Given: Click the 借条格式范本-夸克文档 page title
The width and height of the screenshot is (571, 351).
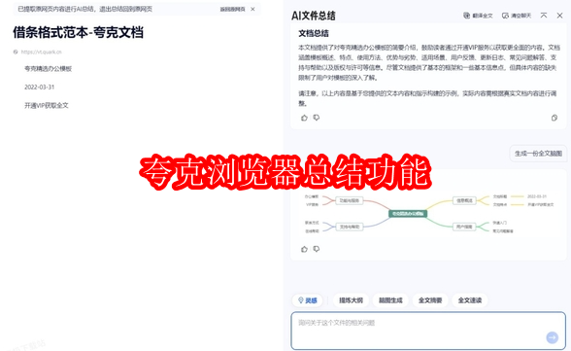Looking at the screenshot, I should click(78, 32).
